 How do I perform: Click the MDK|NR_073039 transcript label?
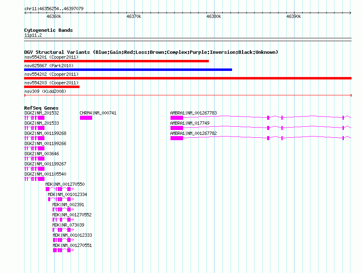coord(68,225)
